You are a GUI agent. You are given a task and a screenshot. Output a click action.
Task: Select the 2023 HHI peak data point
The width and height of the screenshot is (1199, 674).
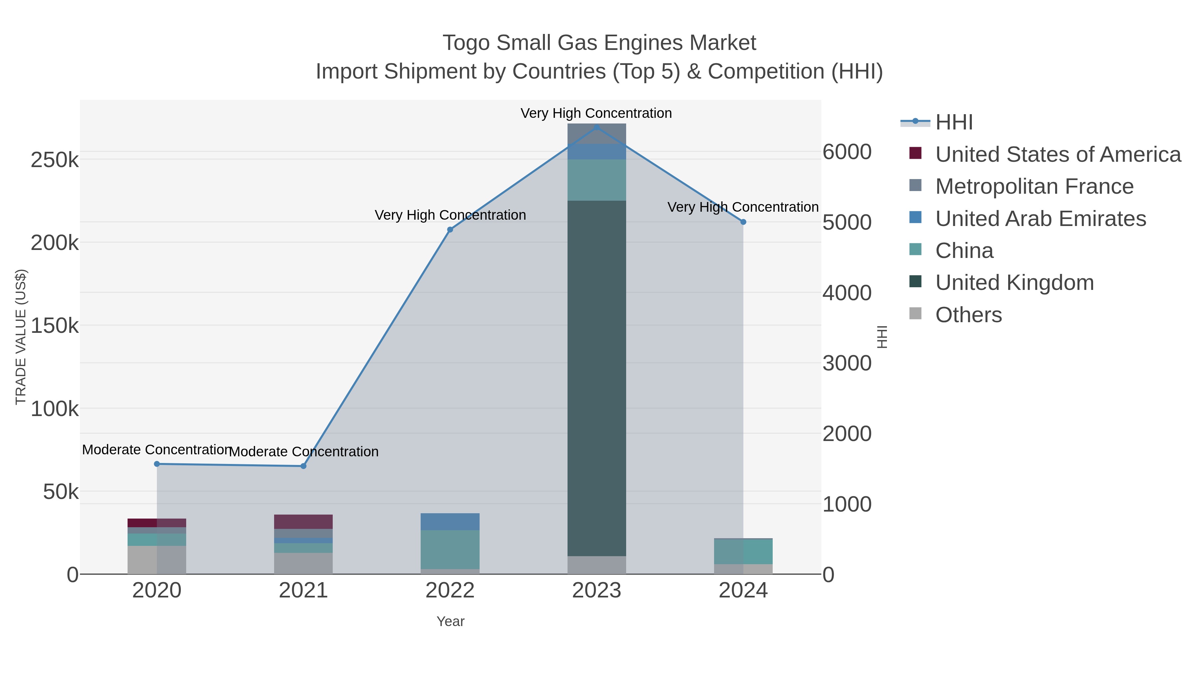(x=597, y=127)
